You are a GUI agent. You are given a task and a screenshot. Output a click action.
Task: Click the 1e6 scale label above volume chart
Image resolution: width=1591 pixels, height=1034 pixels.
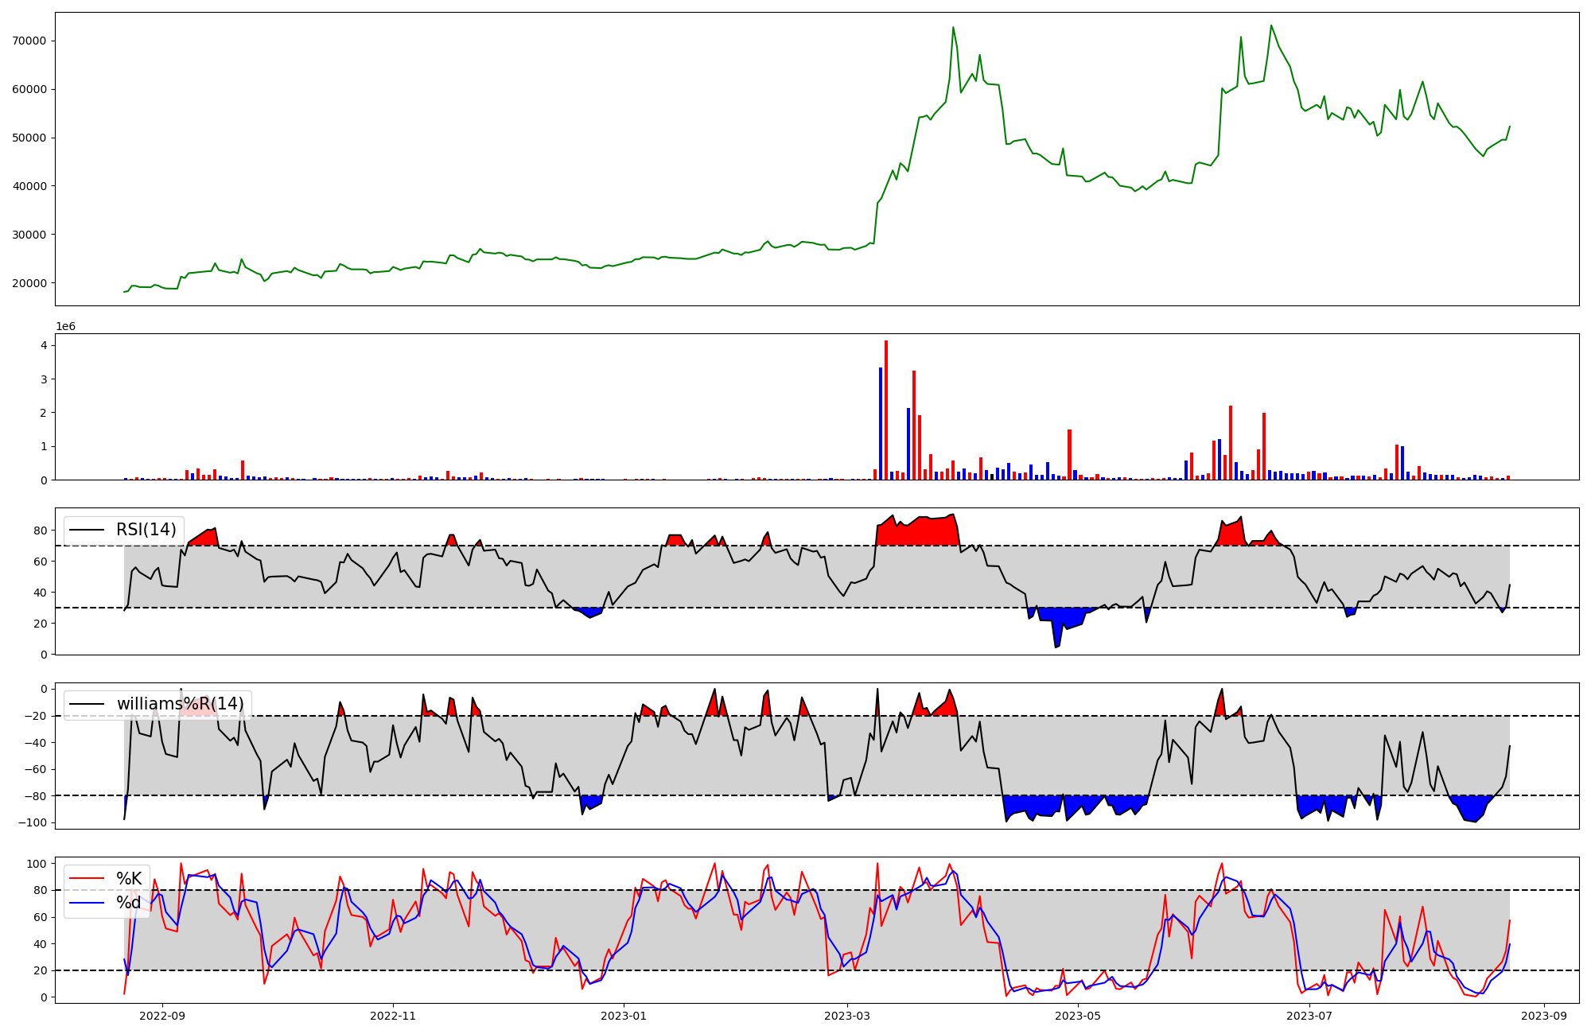coord(65,327)
